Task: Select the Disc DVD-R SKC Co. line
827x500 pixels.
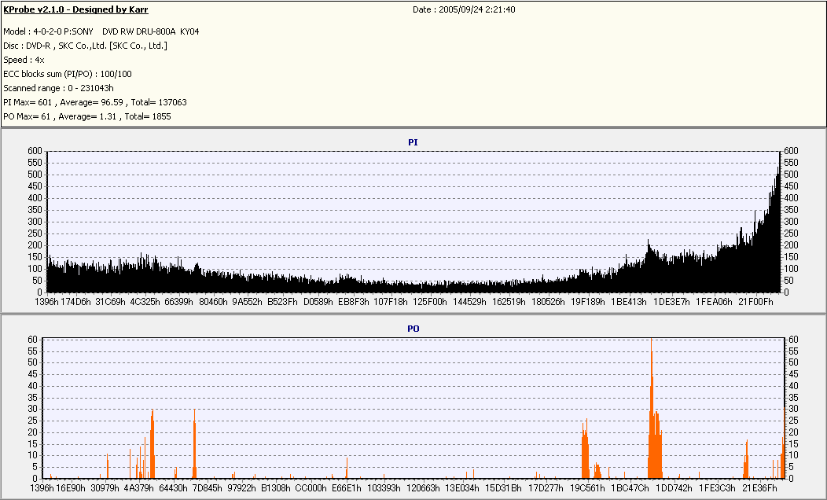Action: (85, 46)
